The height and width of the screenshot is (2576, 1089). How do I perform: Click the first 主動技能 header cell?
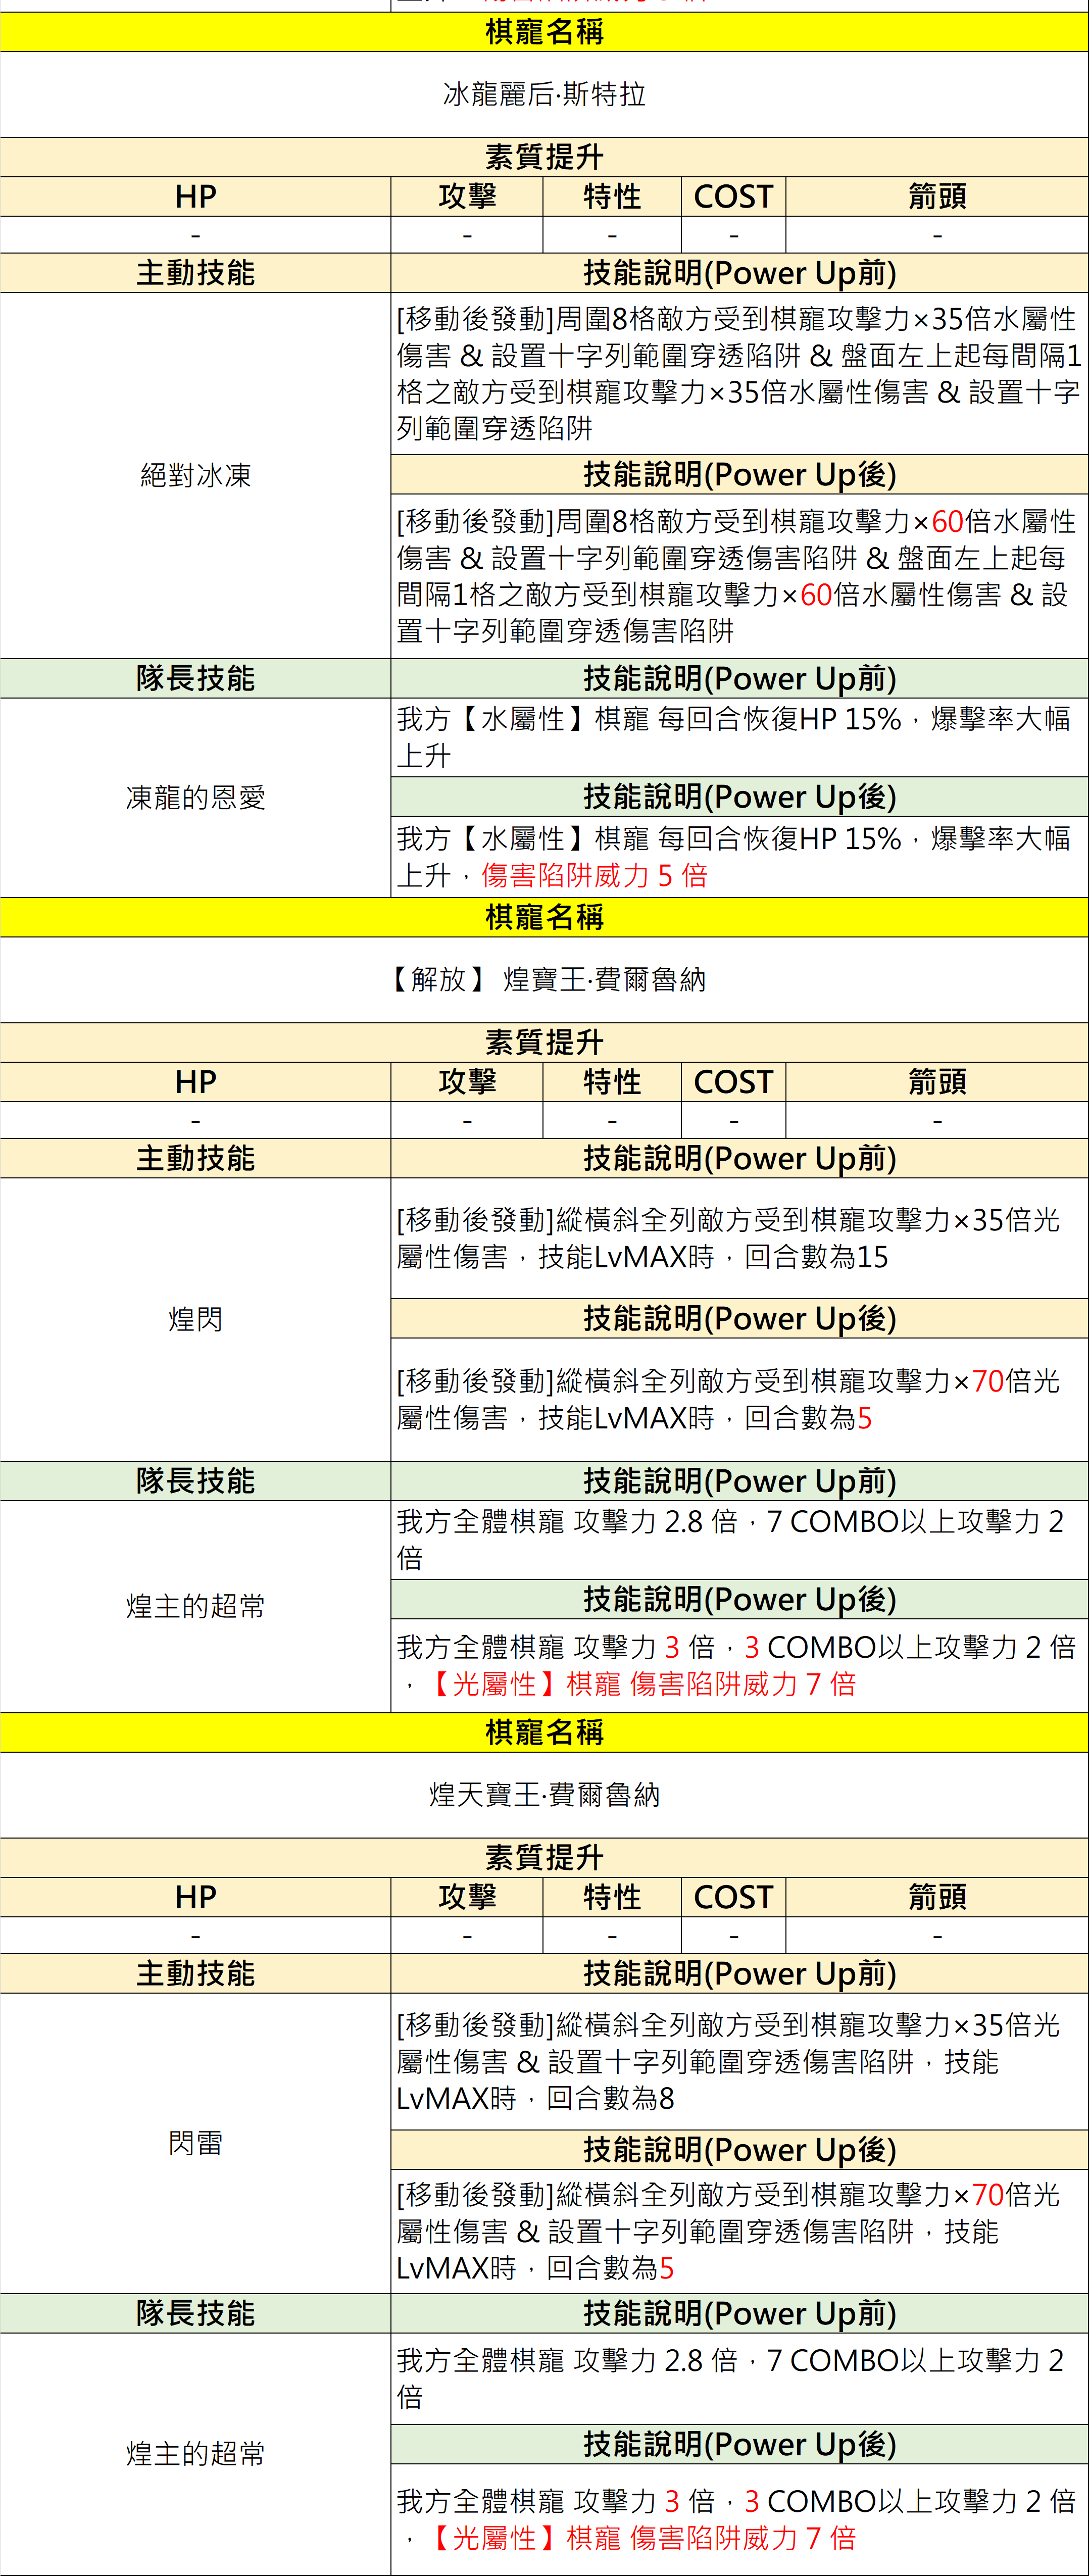point(195,273)
